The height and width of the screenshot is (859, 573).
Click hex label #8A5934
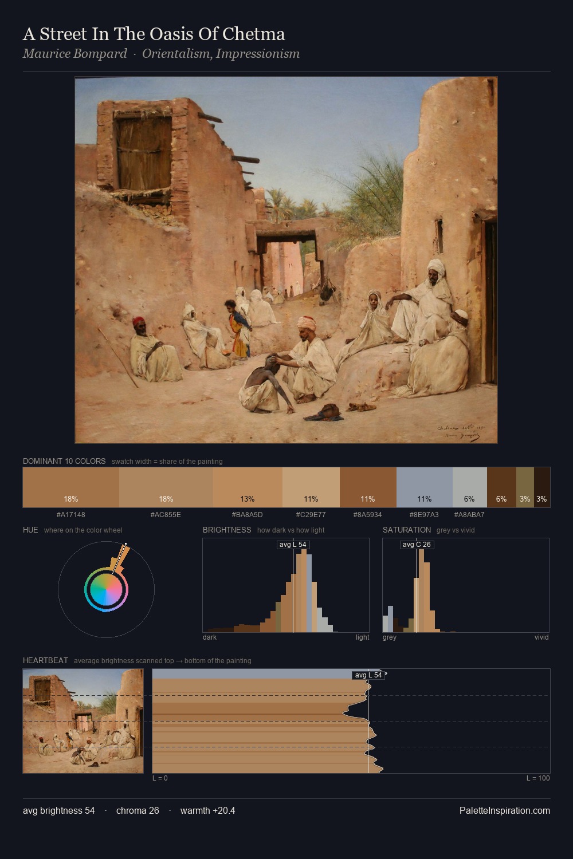368,515
